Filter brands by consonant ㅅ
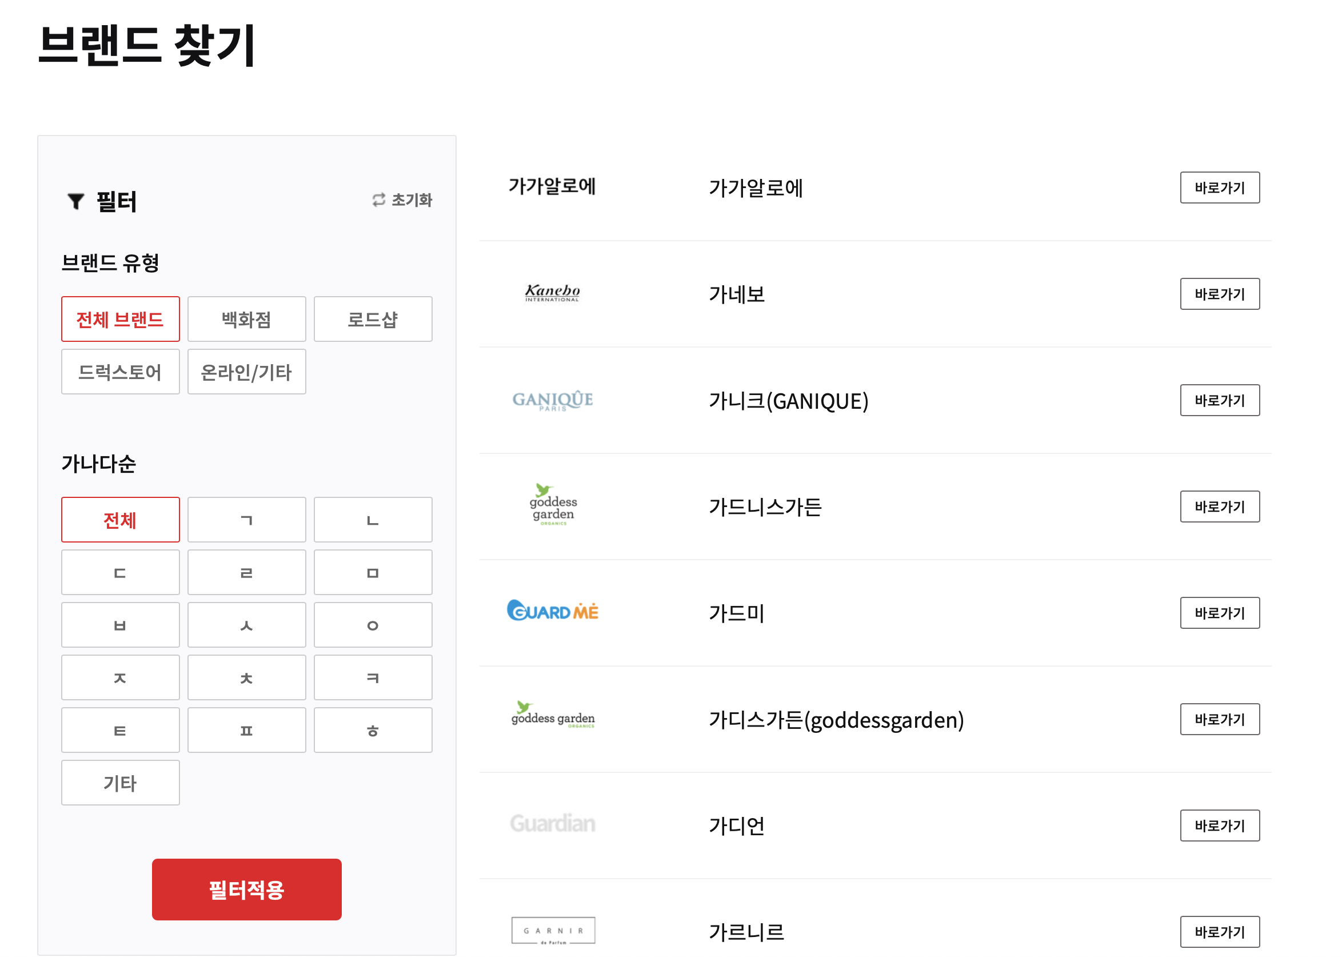 pos(246,625)
